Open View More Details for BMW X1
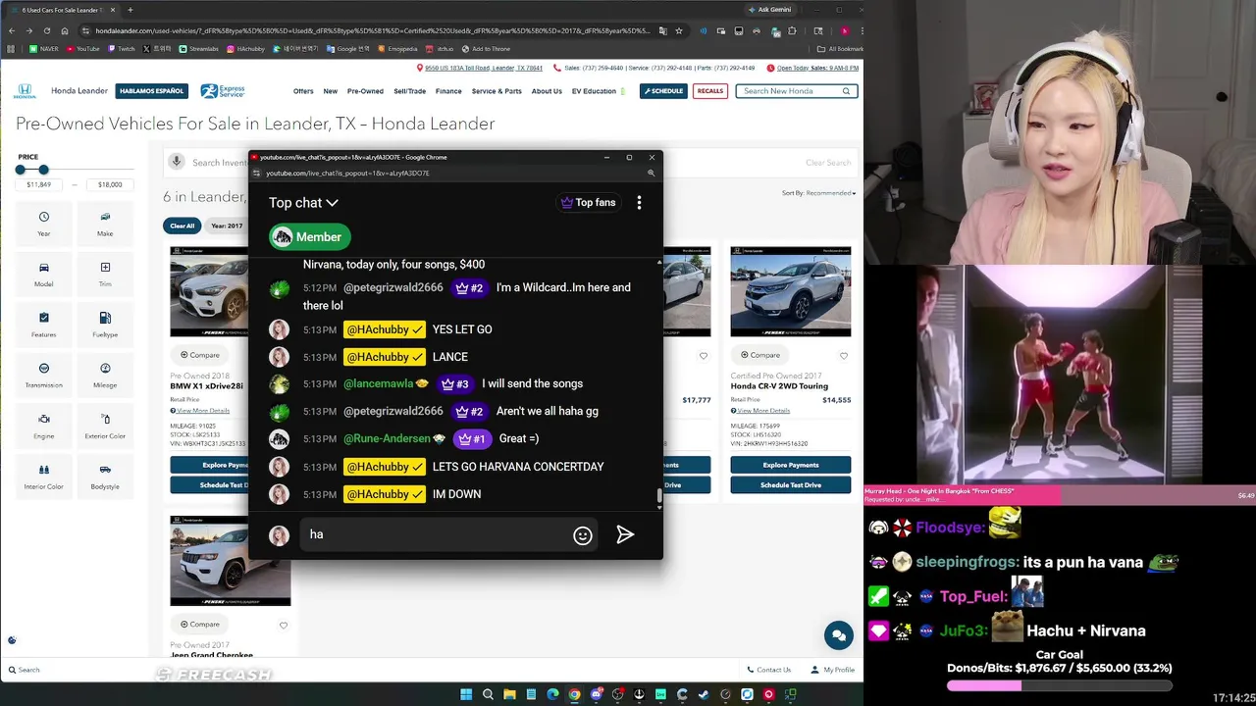The height and width of the screenshot is (706, 1256). [x=201, y=410]
